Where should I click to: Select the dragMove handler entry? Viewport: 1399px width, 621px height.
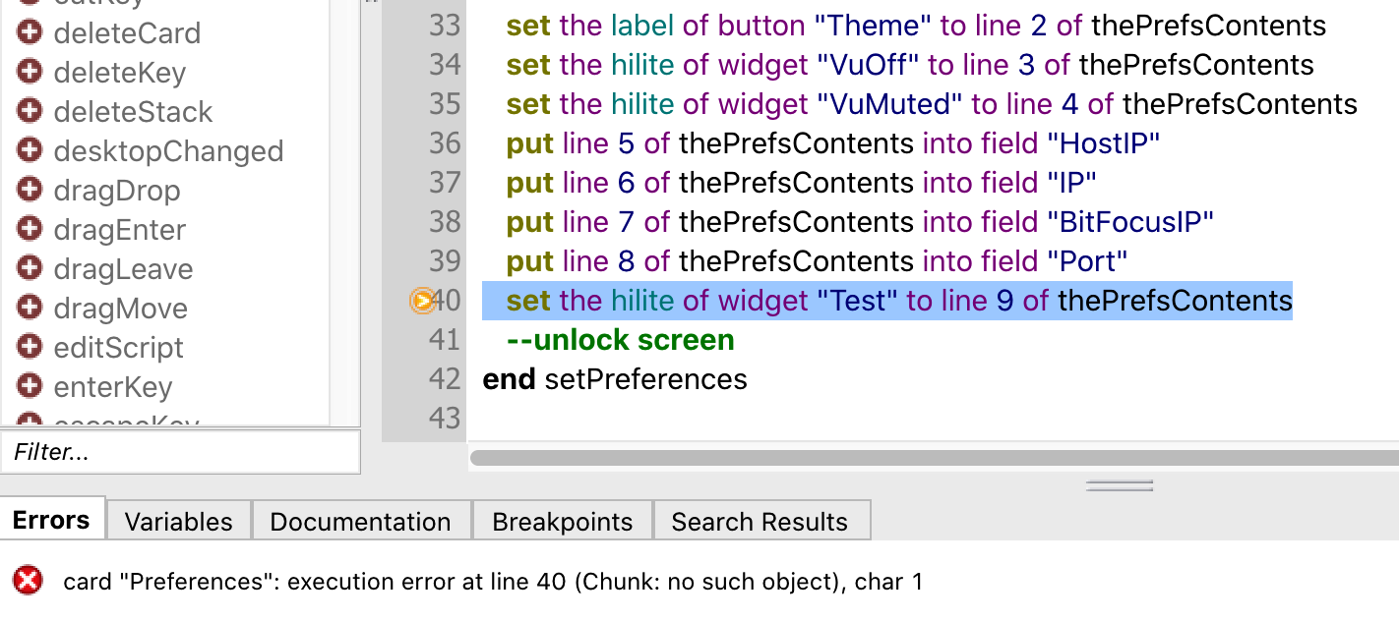(x=120, y=309)
